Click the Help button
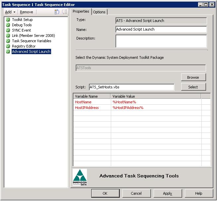The width and height of the screenshot is (217, 201). [199, 193]
